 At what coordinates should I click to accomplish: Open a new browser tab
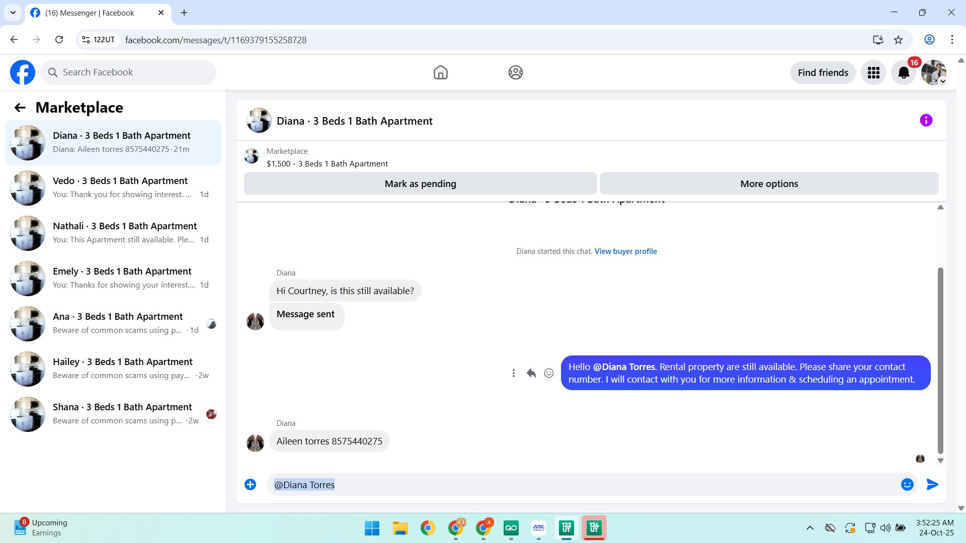(x=184, y=13)
